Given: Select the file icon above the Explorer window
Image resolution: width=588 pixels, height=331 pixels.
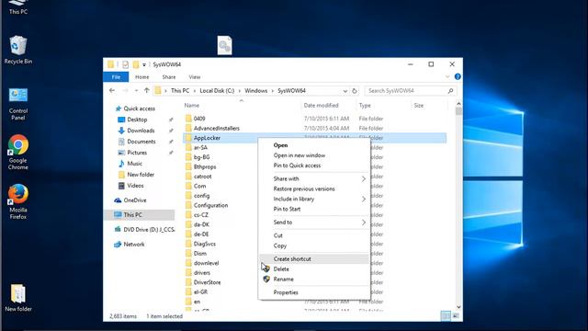Looking at the screenshot, I should 224,45.
